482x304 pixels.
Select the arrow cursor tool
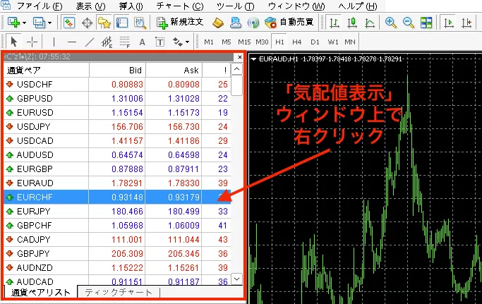coord(13,42)
